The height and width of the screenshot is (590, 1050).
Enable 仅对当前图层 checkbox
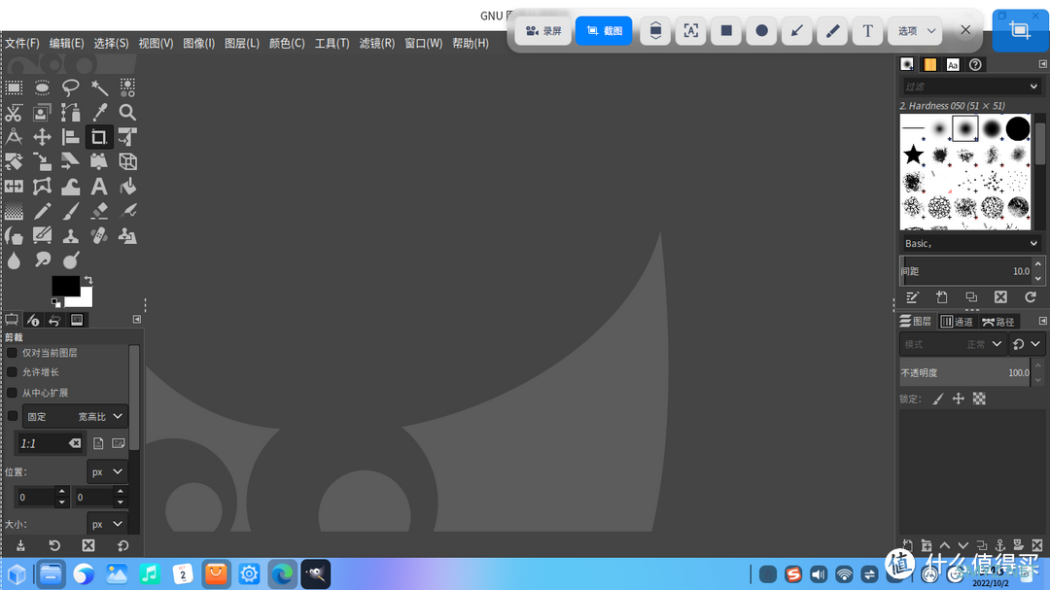[12, 352]
